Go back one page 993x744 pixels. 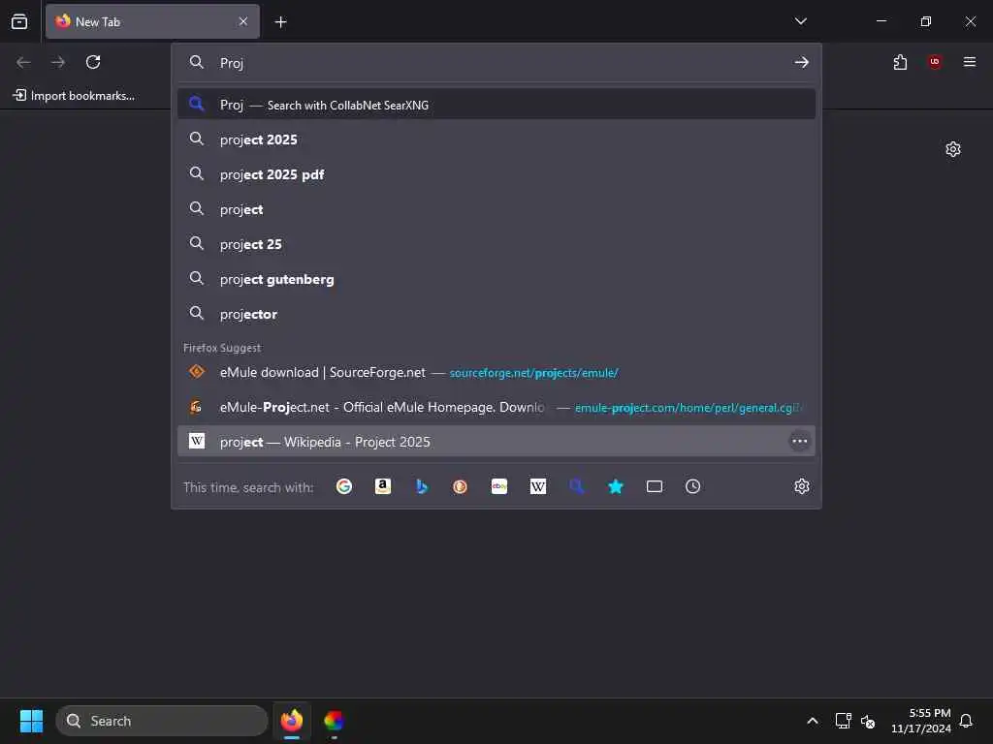pyautogui.click(x=23, y=62)
